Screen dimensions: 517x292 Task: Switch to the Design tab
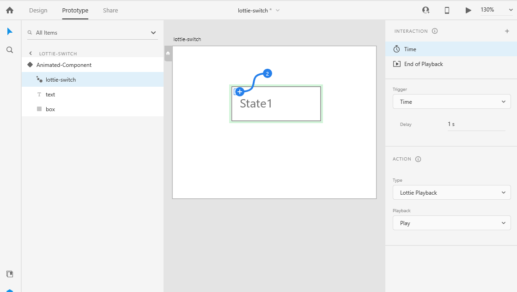[38, 10]
